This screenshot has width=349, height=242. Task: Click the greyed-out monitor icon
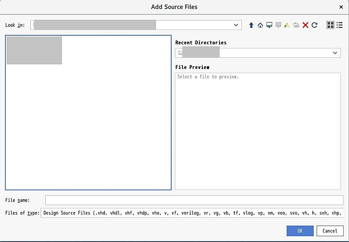(278, 25)
